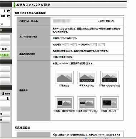Open the 点灯時刻 minute dropdown

(73, 45)
